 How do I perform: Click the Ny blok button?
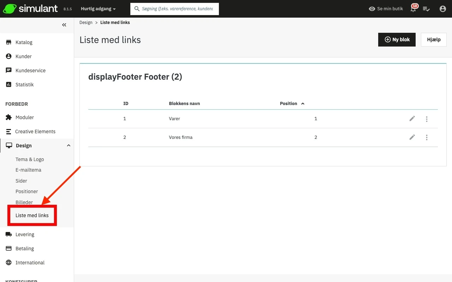pos(397,39)
